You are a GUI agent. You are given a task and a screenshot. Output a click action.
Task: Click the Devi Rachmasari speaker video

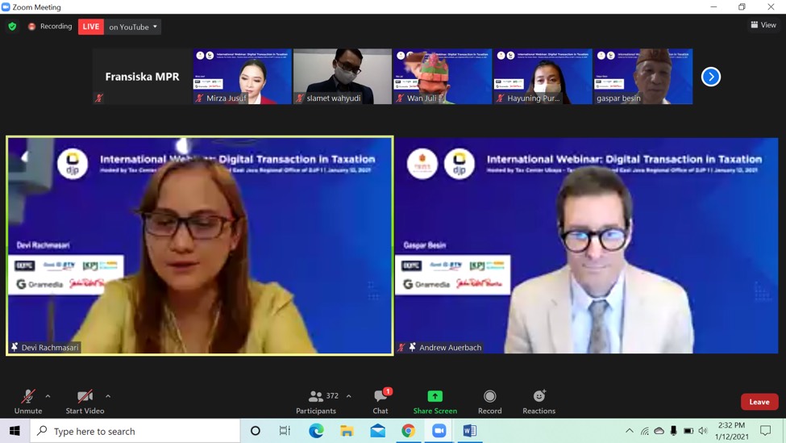(199, 245)
